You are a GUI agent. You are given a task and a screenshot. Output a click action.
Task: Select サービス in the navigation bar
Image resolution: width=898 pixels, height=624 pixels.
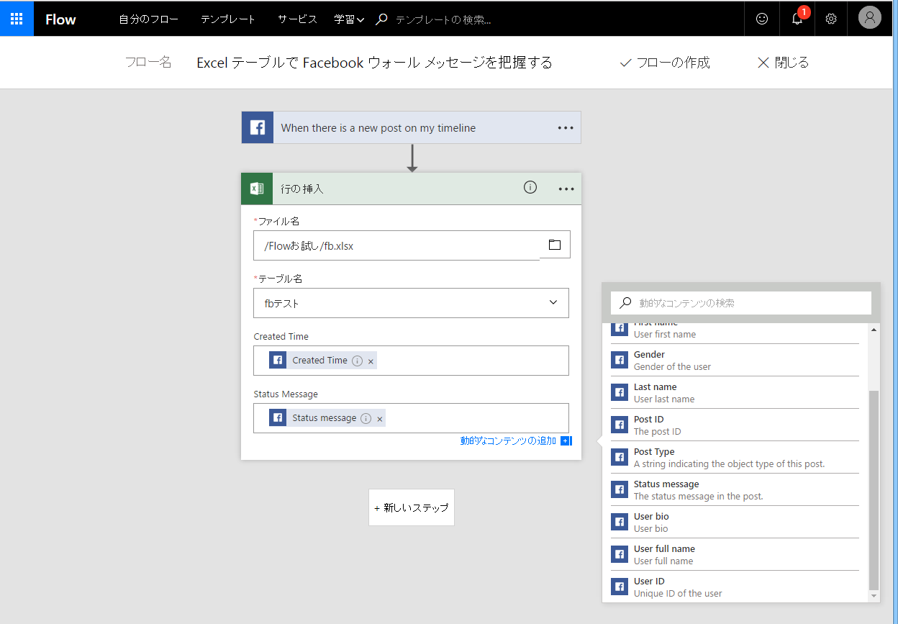pyautogui.click(x=296, y=19)
